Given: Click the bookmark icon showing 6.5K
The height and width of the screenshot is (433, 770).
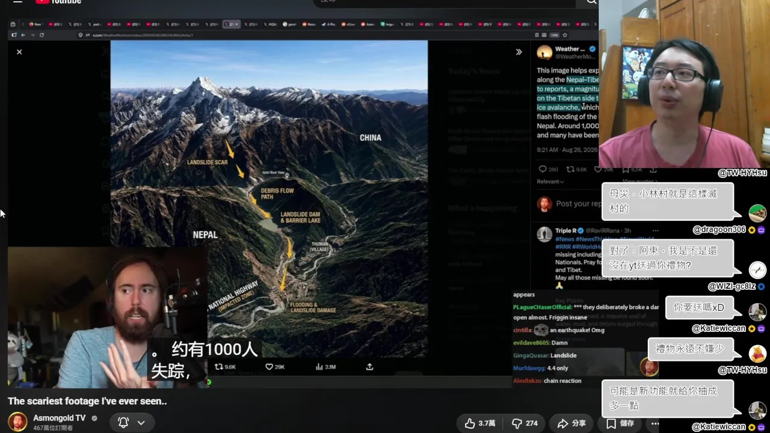Looking at the screenshot, I should click(x=626, y=170).
